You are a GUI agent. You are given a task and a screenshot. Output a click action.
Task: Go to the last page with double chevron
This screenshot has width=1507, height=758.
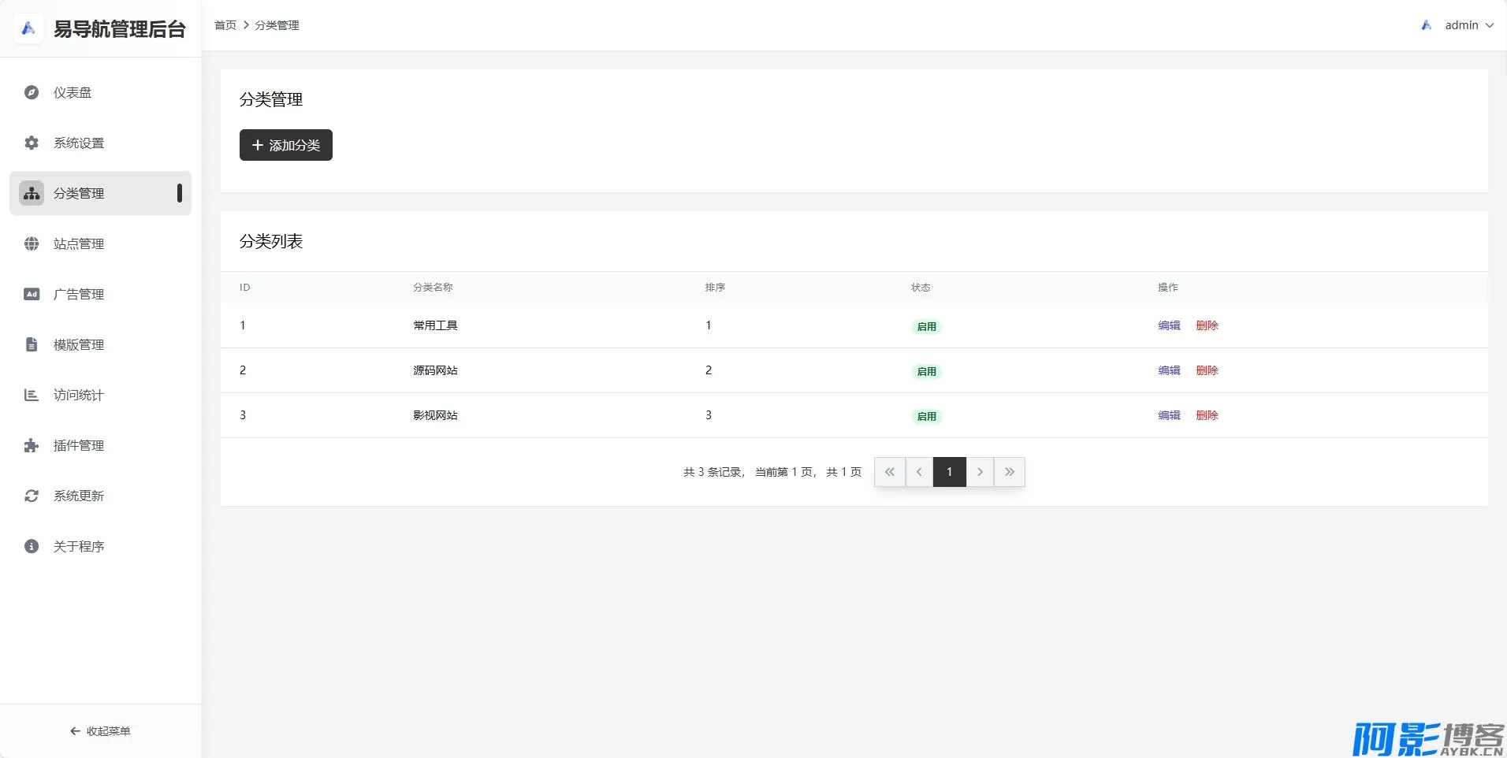click(x=1010, y=472)
